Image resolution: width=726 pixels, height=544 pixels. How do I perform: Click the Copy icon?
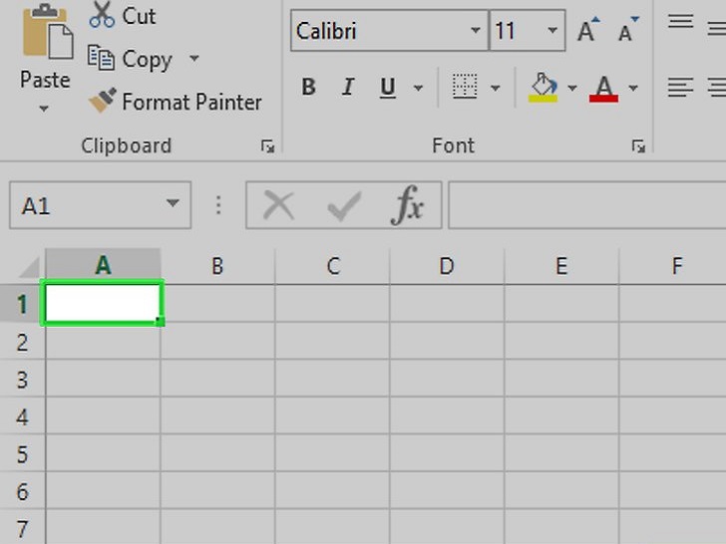[101, 58]
